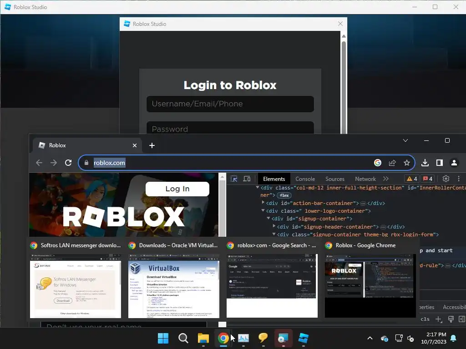The image size is (466, 349).
Task: Switch to Sources tab in DevTools
Action: [334, 179]
